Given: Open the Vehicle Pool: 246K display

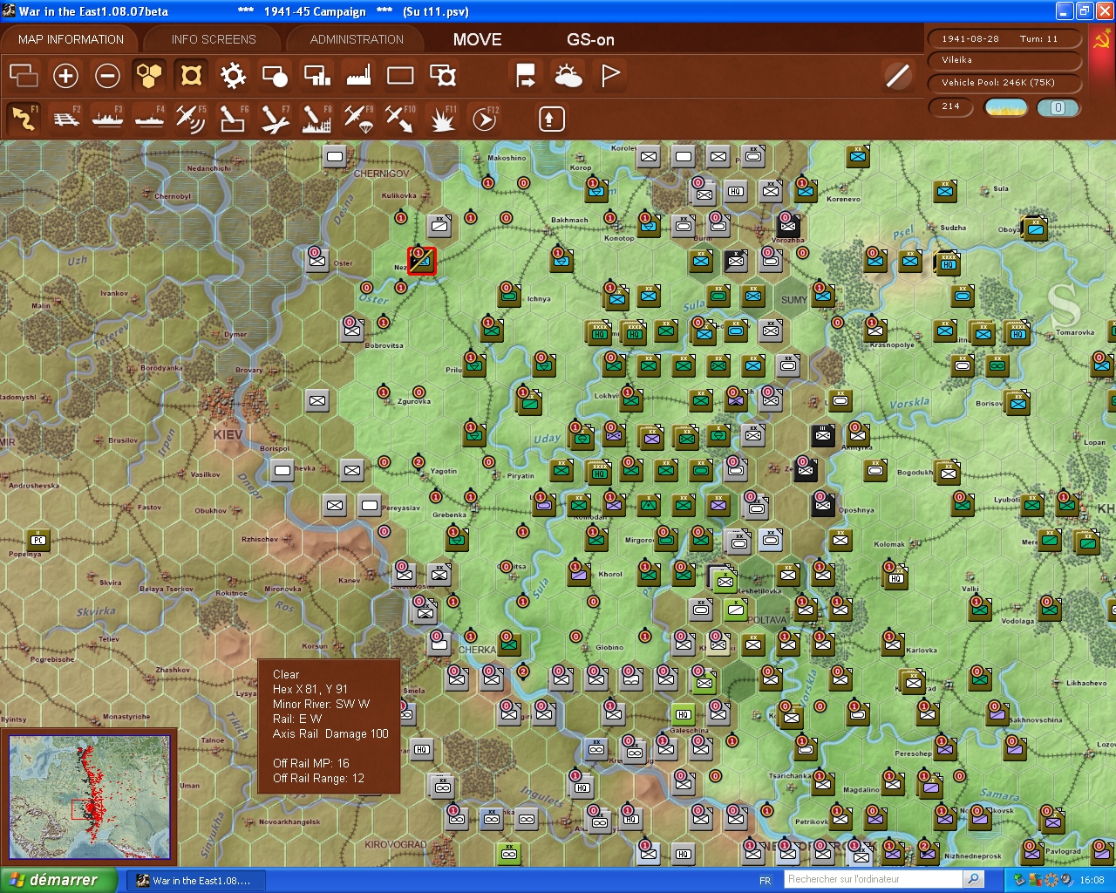Looking at the screenshot, I should [1004, 83].
